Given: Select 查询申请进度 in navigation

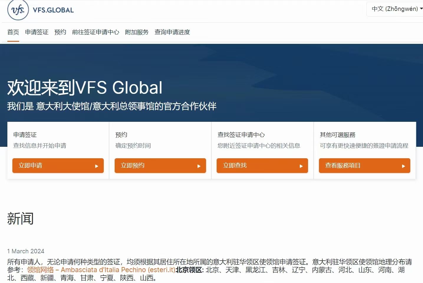Looking at the screenshot, I should [172, 32].
